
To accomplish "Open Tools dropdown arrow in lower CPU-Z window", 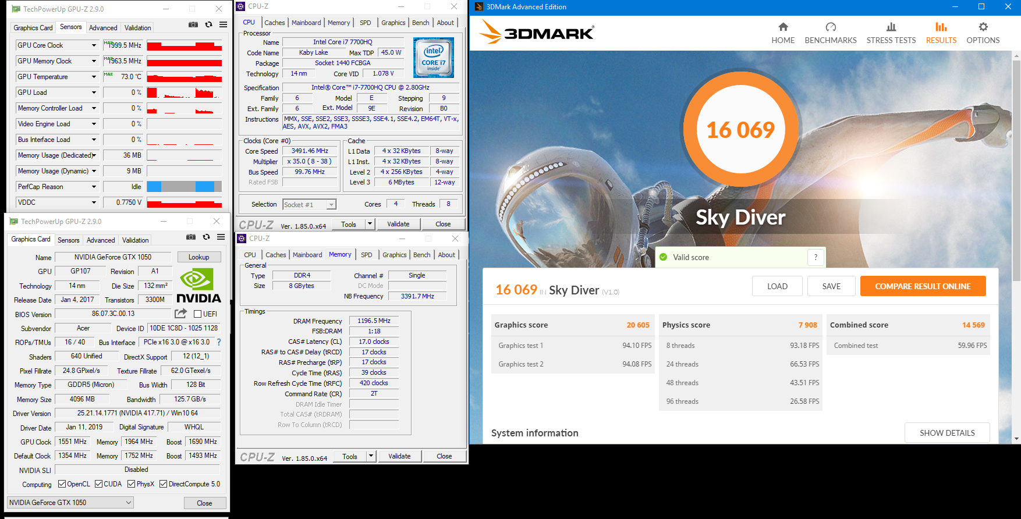I will click(x=370, y=456).
